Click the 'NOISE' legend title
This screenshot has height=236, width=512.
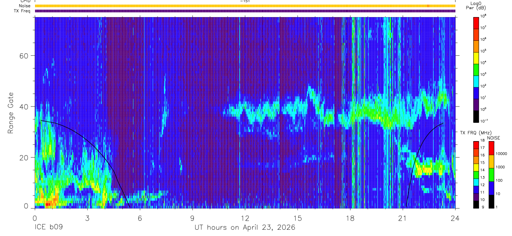(493, 137)
